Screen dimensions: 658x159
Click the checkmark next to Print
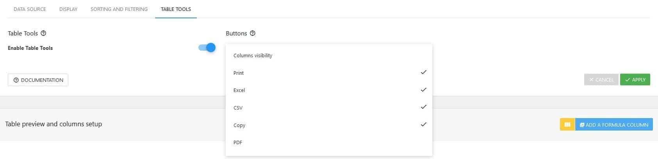423,72
